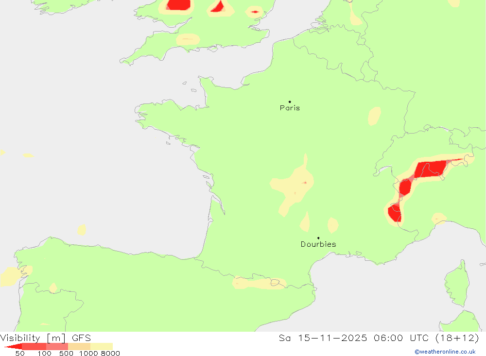Click the forecast date 'Sa 15-11-2025 06:00 UTC (18+12)'
This screenshot has height=356, width=486.
[x=379, y=338]
